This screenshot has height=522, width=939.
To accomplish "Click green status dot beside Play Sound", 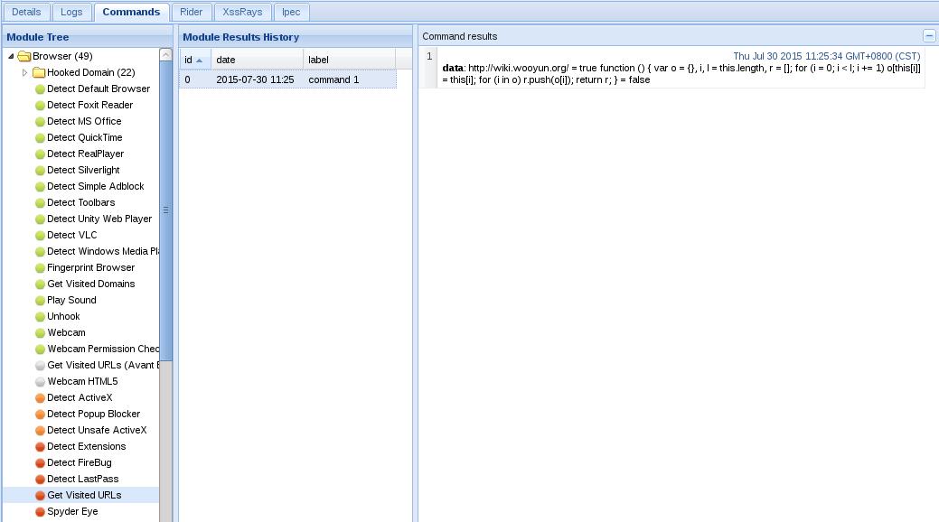I will [40, 301].
